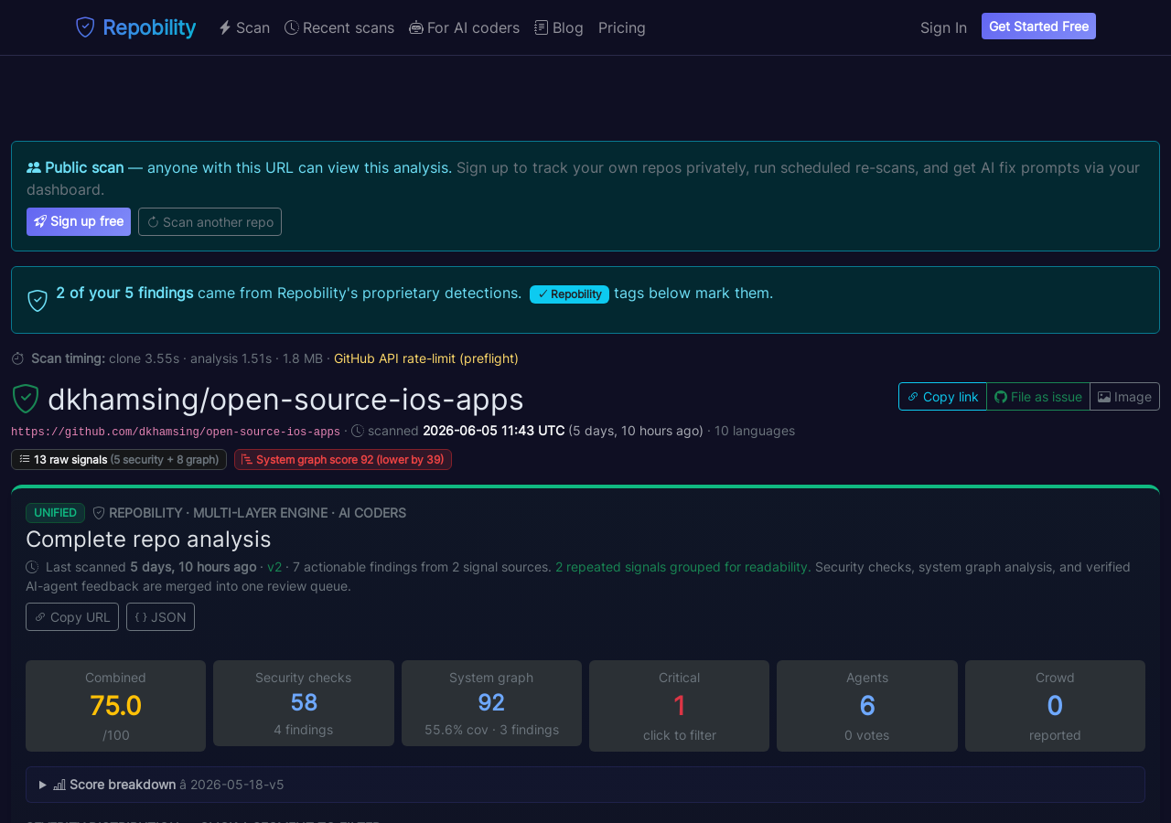Image resolution: width=1171 pixels, height=823 pixels.
Task: Open the Blog nav link
Action: 559,27
